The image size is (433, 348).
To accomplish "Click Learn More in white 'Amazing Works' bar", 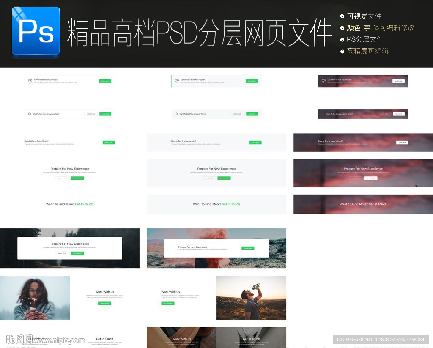I will [x=90, y=114].
